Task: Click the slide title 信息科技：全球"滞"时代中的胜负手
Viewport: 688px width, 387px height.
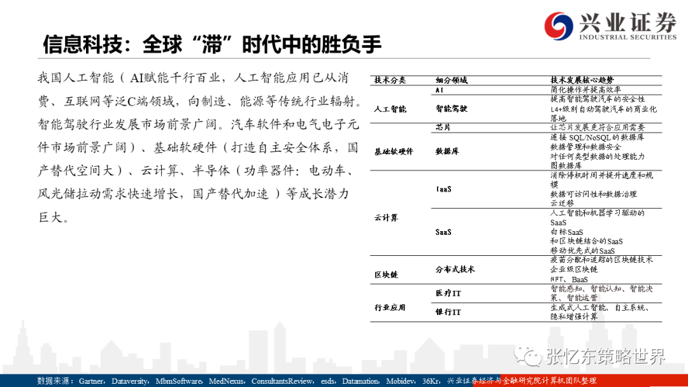Action: [x=212, y=45]
